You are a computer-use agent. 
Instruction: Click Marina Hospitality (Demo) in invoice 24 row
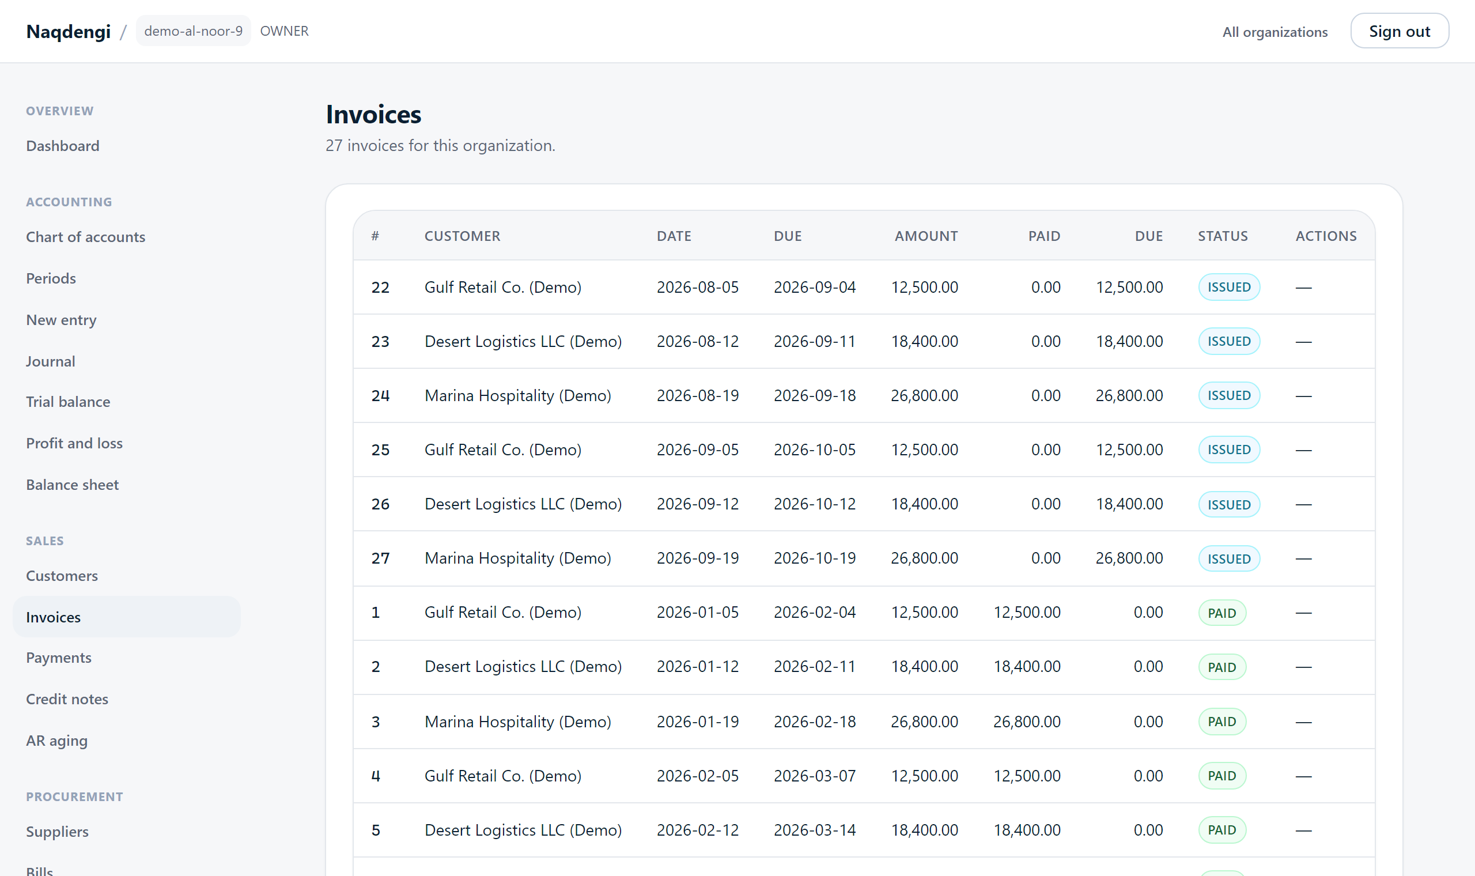(517, 395)
